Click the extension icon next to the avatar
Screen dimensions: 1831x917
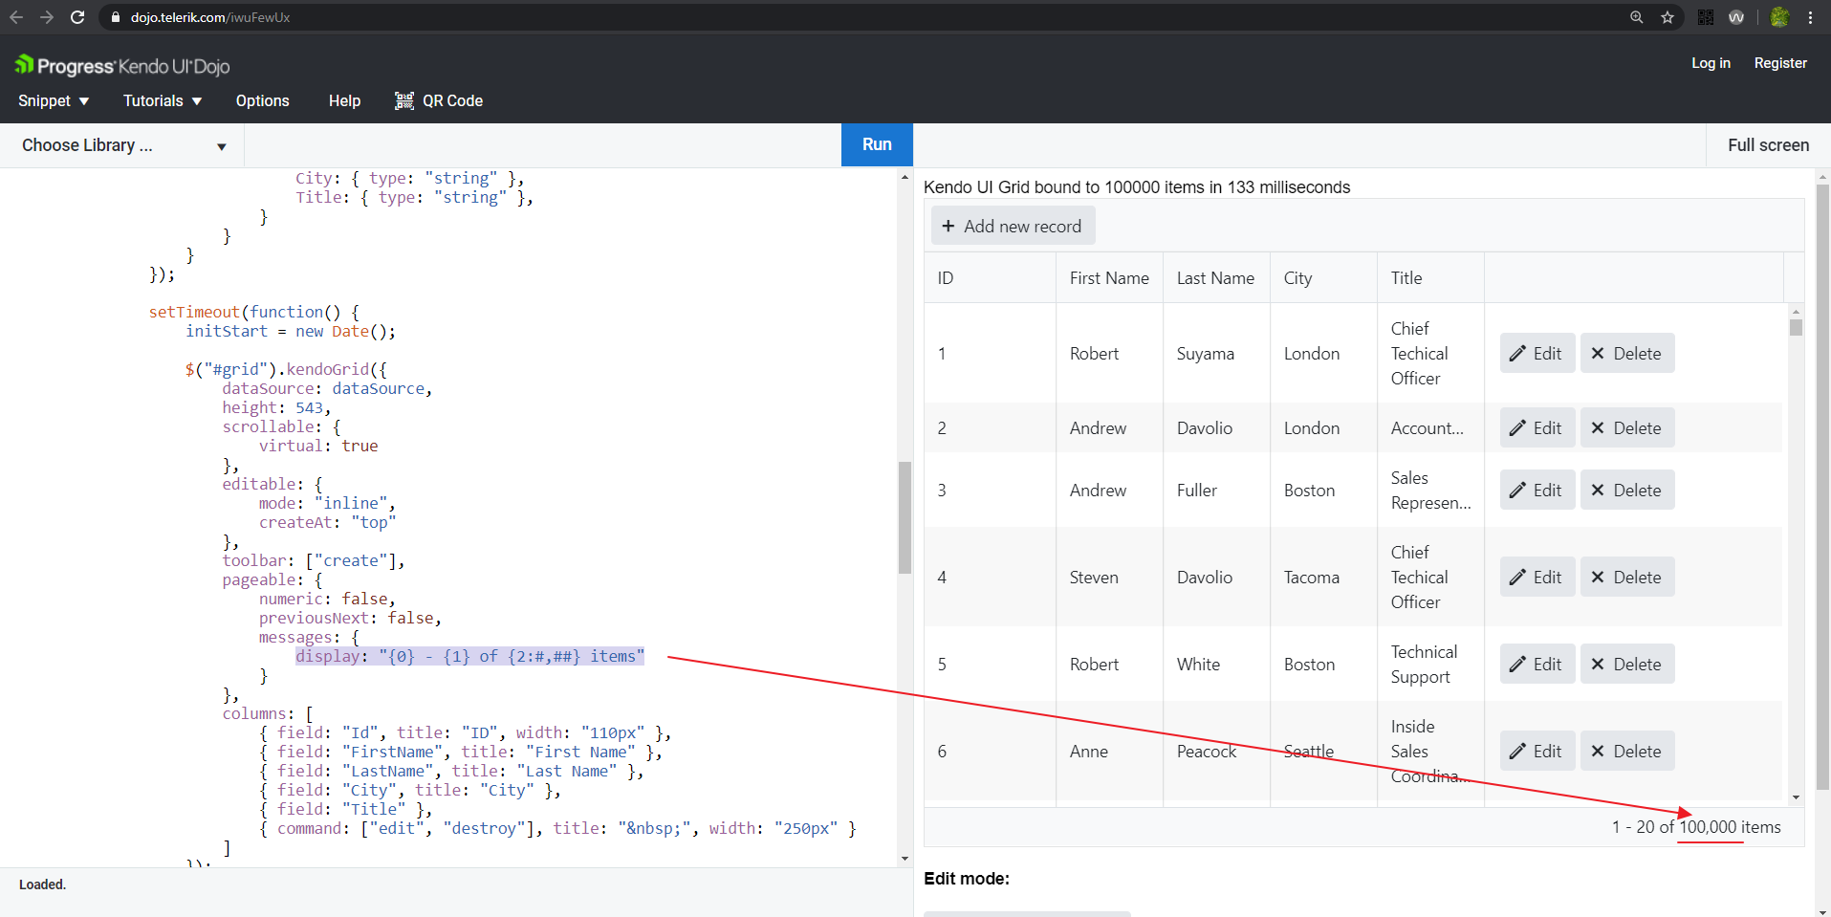tap(1737, 17)
